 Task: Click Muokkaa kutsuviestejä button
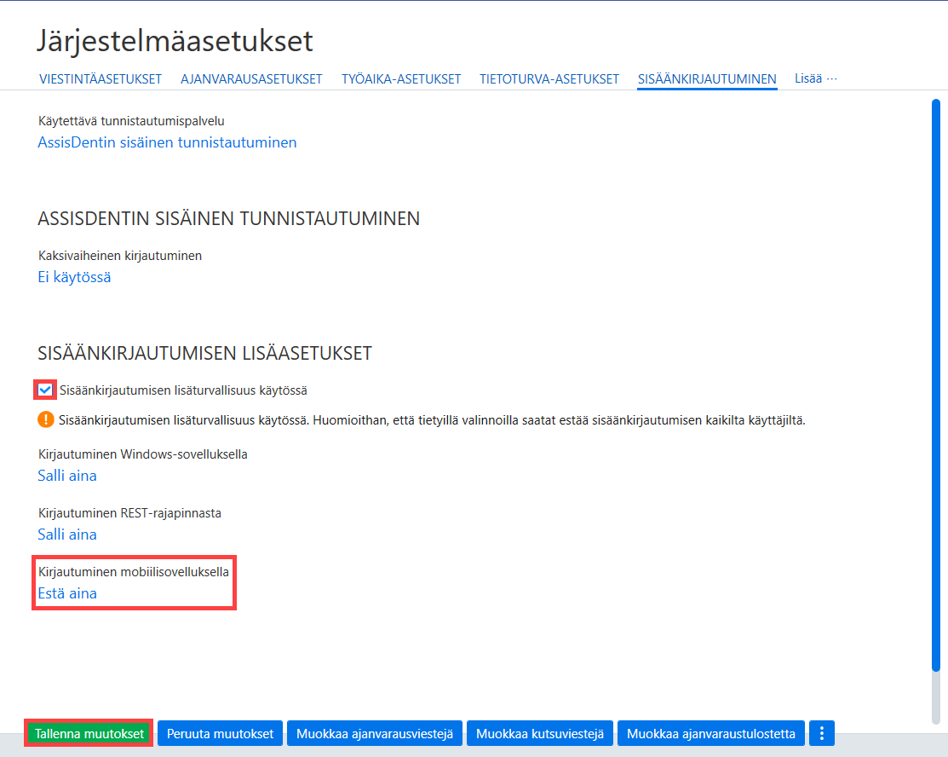(540, 733)
